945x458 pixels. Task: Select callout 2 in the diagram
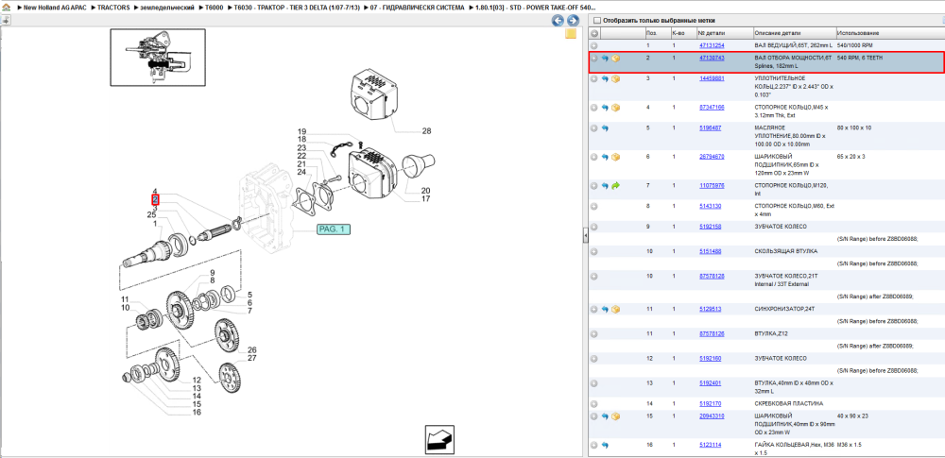click(x=155, y=199)
